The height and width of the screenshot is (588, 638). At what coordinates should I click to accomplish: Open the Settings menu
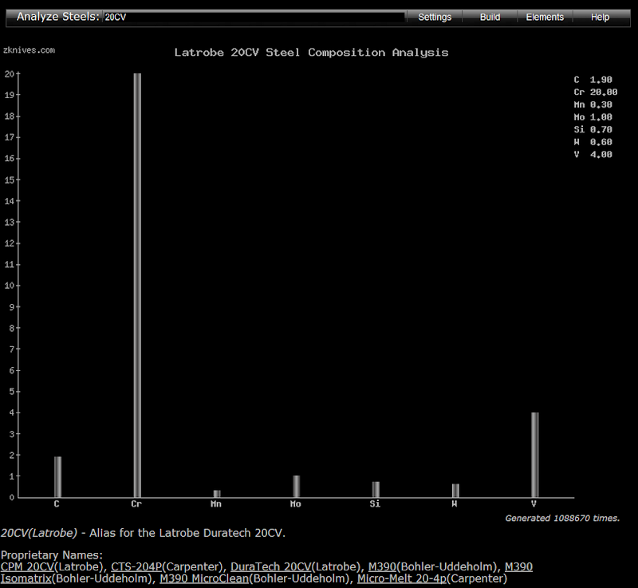(x=435, y=17)
